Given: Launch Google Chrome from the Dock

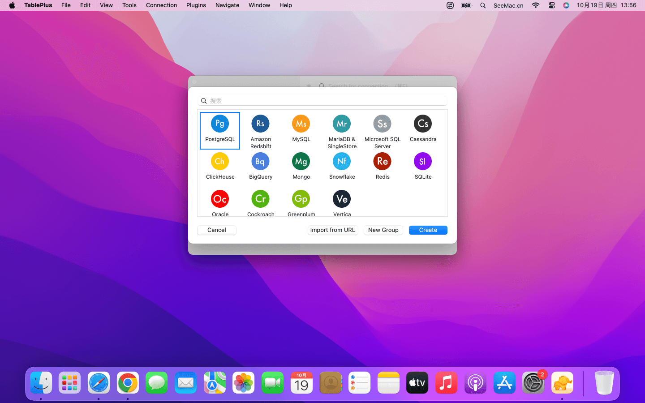Looking at the screenshot, I should point(128,383).
